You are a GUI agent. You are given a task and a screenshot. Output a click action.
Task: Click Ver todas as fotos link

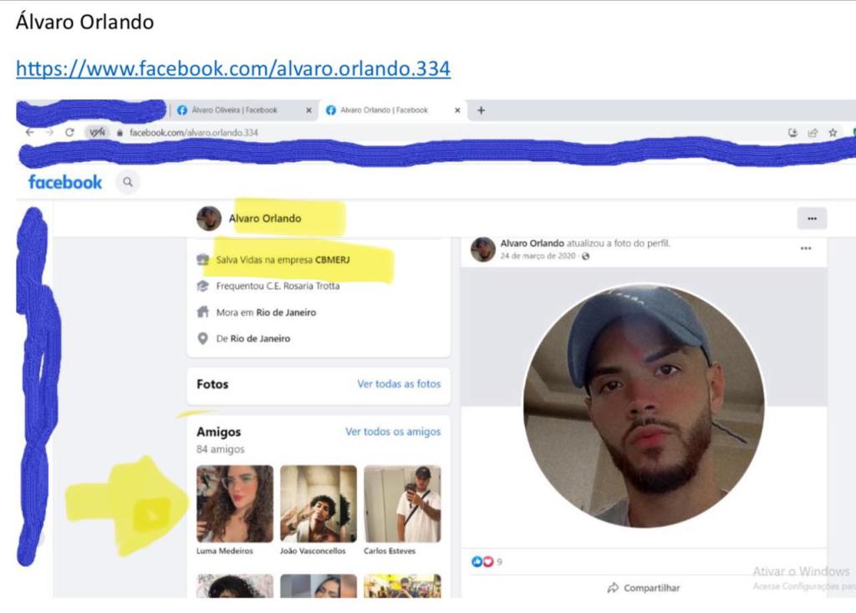399,384
